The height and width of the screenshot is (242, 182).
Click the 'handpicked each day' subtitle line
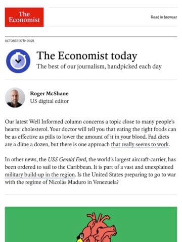point(99,67)
